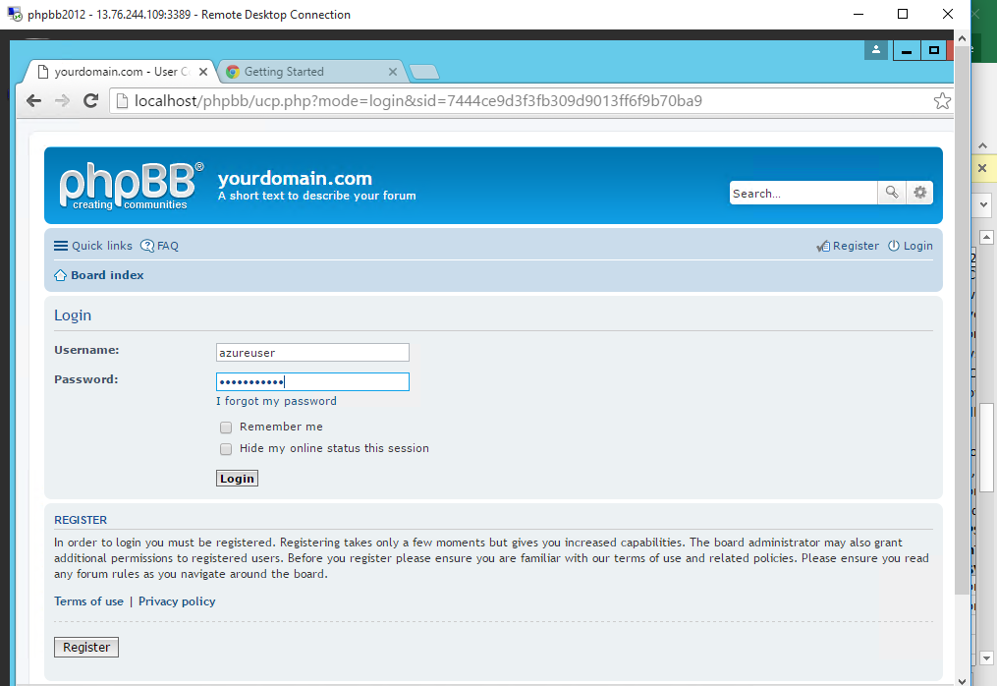Screen dimensions: 997x686
Task: Go back using the browser back arrow
Action: pos(33,100)
